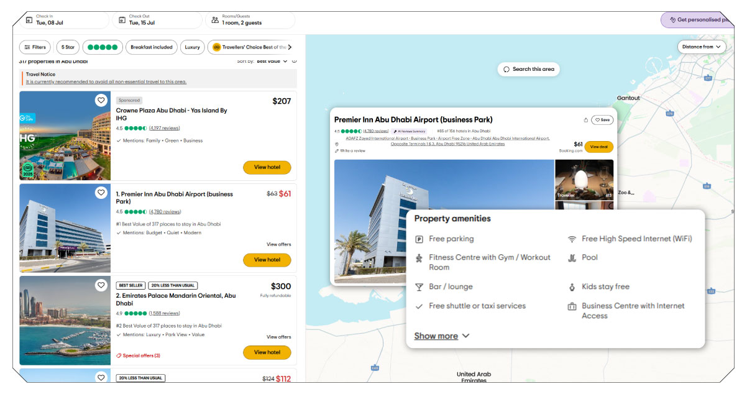Click the share icon on the Premier Inn popup
The height and width of the screenshot is (394, 747).
pyautogui.click(x=585, y=120)
